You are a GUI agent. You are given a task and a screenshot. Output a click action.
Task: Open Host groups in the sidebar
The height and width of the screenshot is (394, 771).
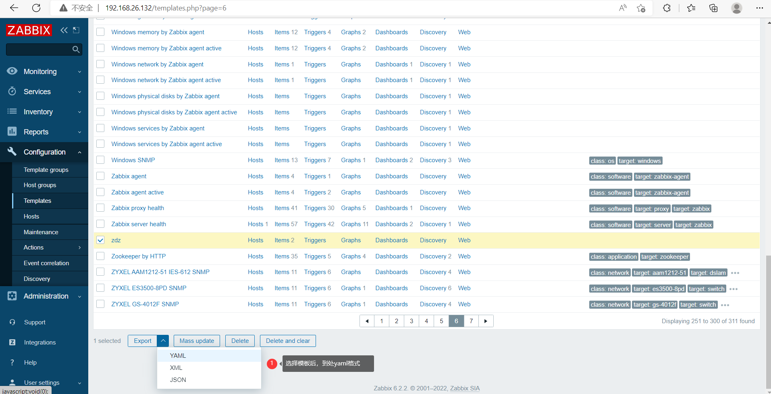pos(40,185)
